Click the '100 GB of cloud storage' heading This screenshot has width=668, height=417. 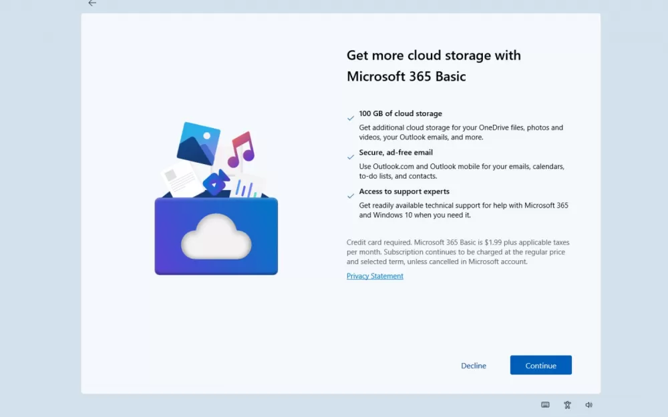coord(400,113)
